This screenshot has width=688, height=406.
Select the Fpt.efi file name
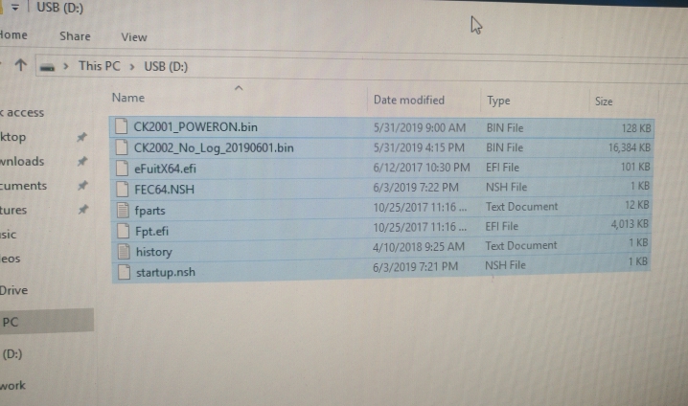(151, 231)
